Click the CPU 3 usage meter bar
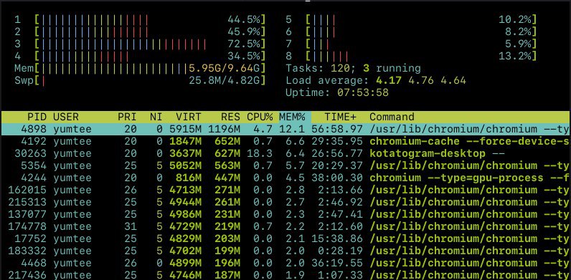Viewport: 571px width, 280px height. (x=150, y=44)
